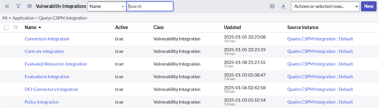Sort by the Updated column header
The image size is (379, 108).
232,27
